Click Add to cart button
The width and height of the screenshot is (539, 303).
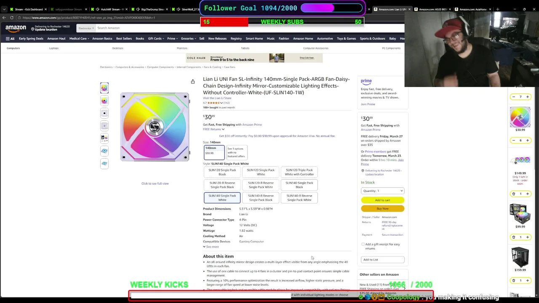382,200
